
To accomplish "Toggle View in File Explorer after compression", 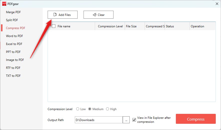I will [x=134, y=120].
